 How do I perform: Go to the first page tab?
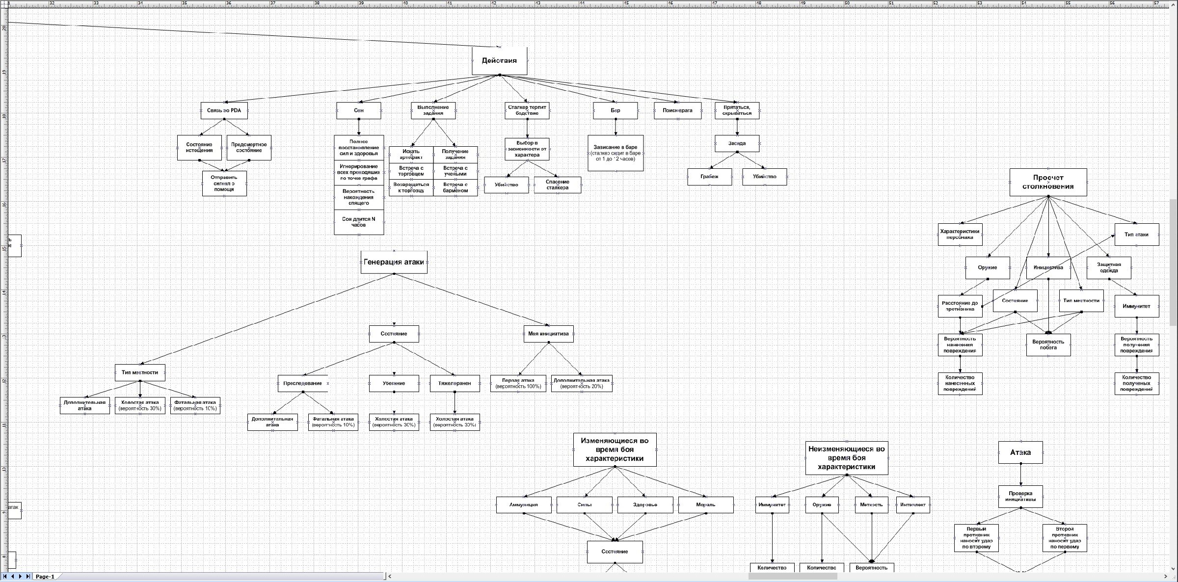click(x=5, y=577)
